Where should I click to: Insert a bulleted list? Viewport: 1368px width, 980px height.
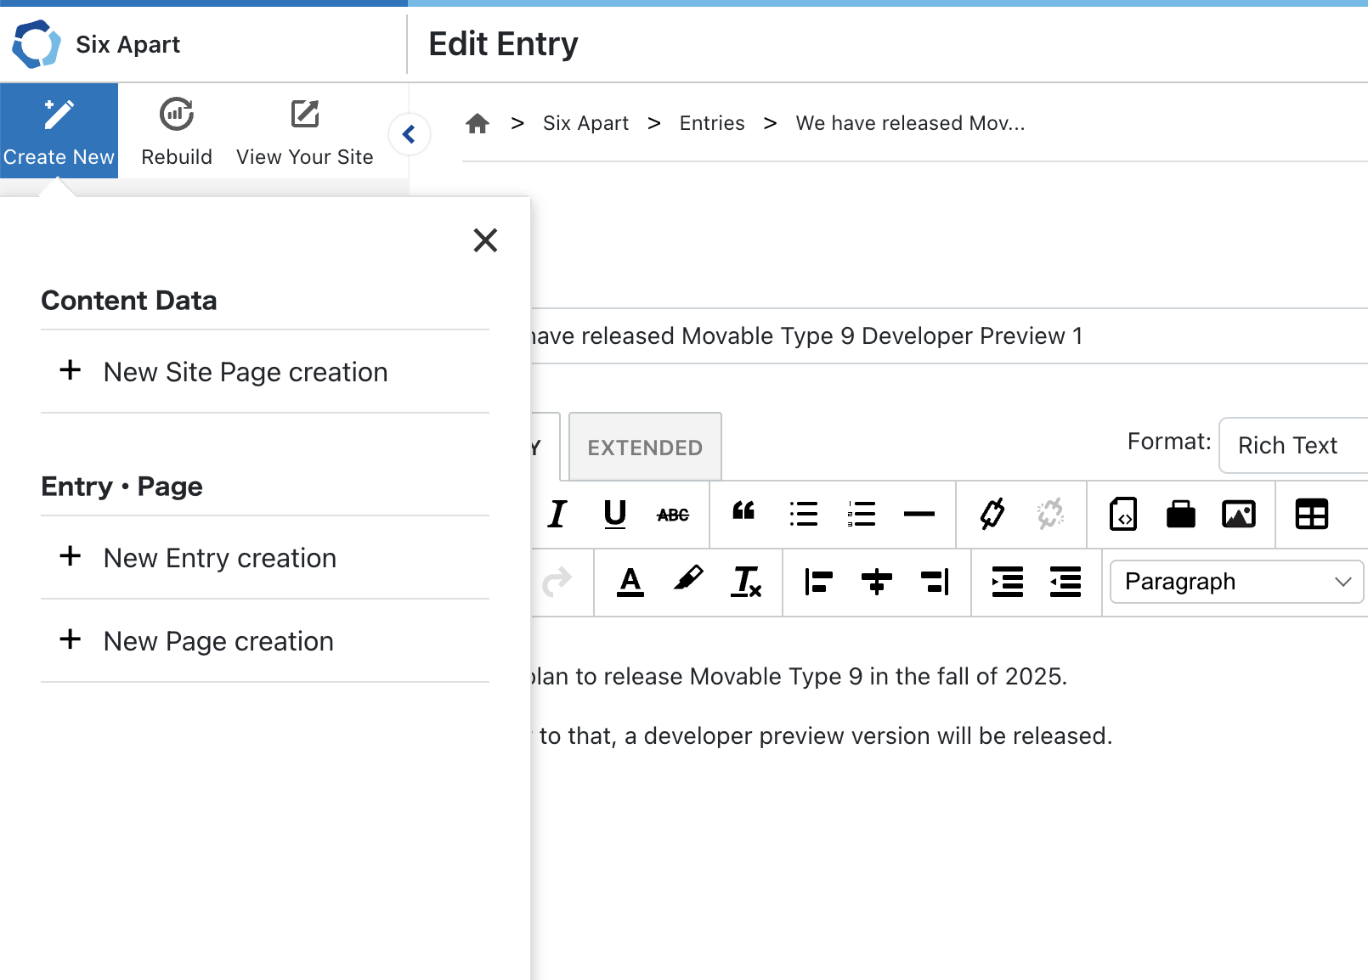803,514
